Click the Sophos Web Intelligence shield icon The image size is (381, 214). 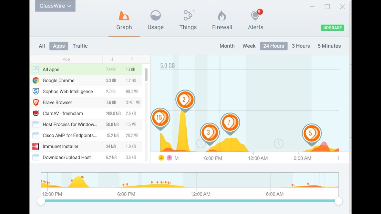coord(36,92)
